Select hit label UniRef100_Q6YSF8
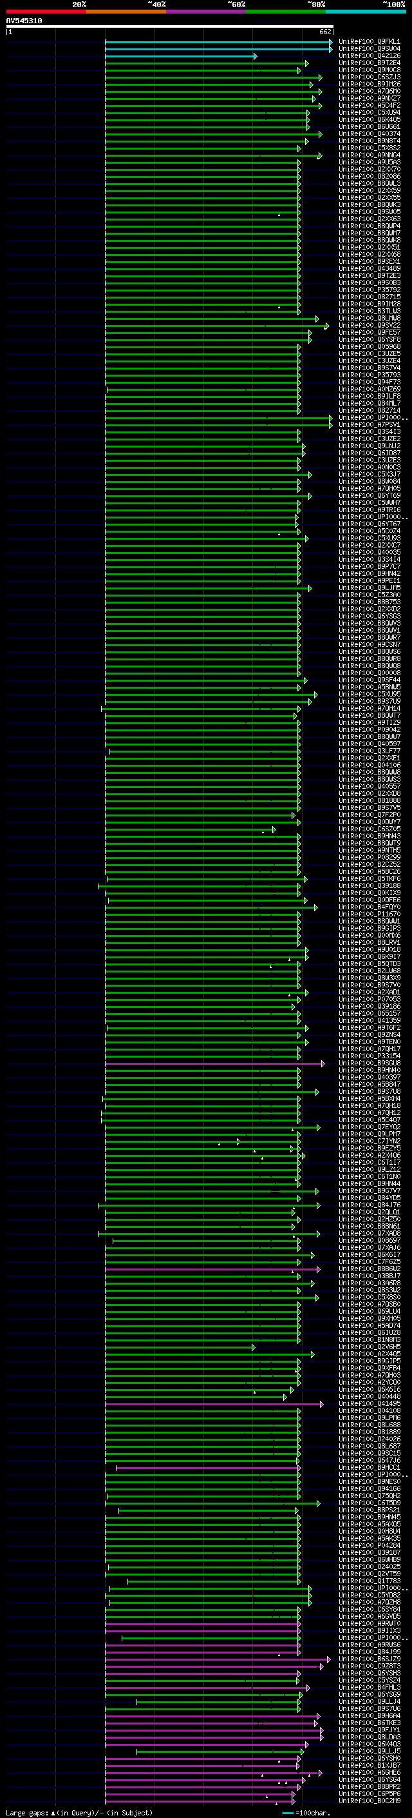 click(369, 339)
